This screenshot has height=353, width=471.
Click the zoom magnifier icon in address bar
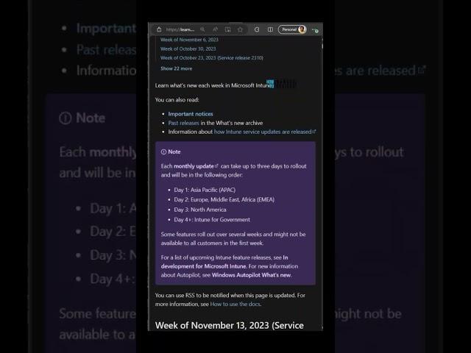coord(203,29)
